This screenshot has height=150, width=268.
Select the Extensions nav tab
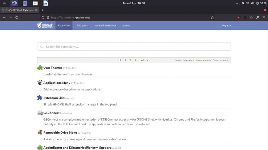coord(64,25)
